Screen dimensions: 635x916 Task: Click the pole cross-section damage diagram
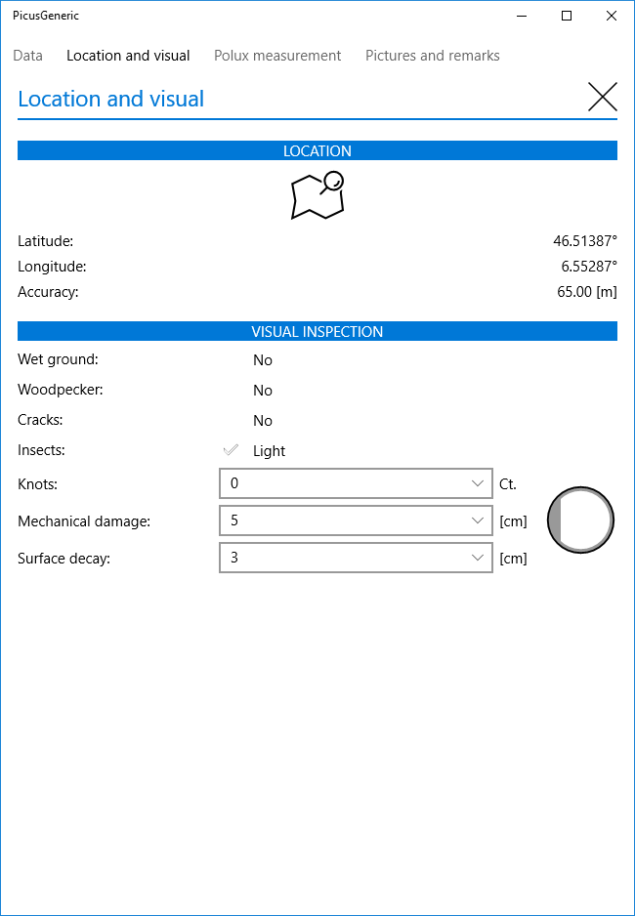tap(580, 520)
